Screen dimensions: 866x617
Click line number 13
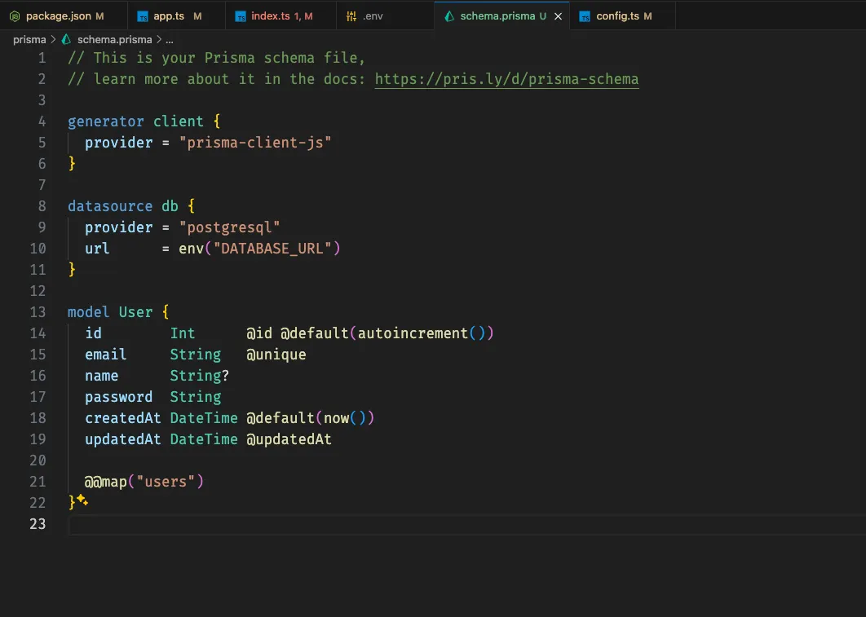38,312
